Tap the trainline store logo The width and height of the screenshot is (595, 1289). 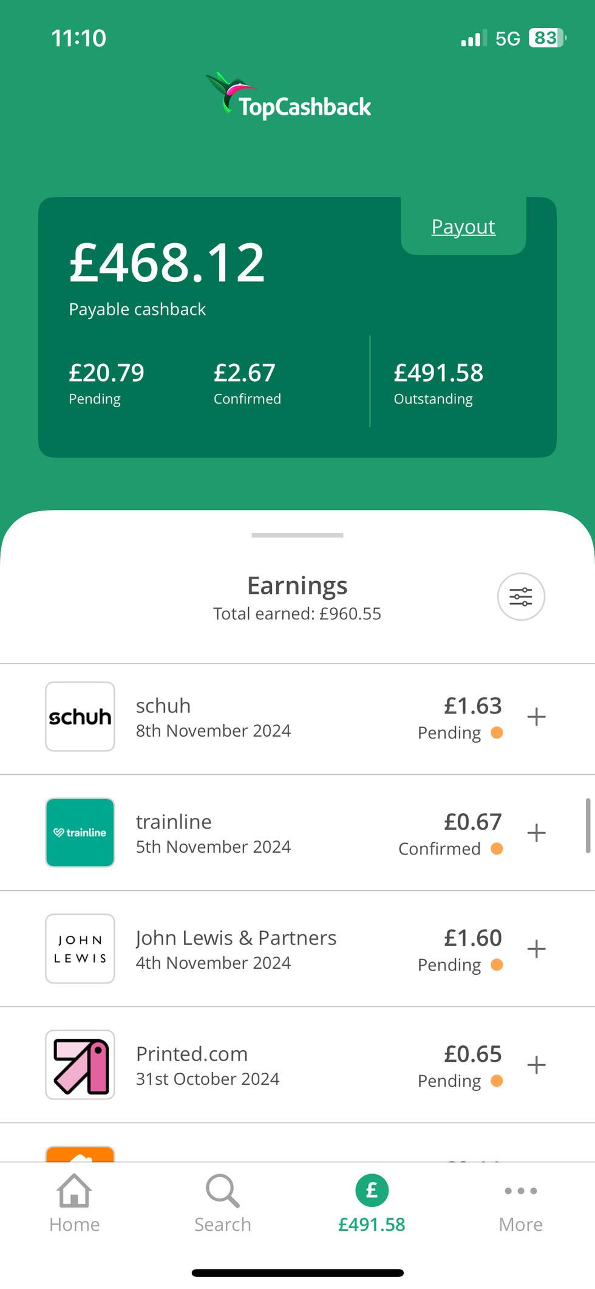tap(80, 833)
